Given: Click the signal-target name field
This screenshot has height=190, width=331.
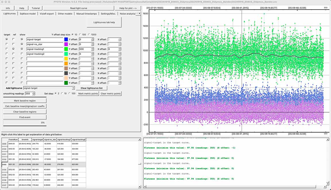Looking at the screenshot, I should (x=45, y=39).
